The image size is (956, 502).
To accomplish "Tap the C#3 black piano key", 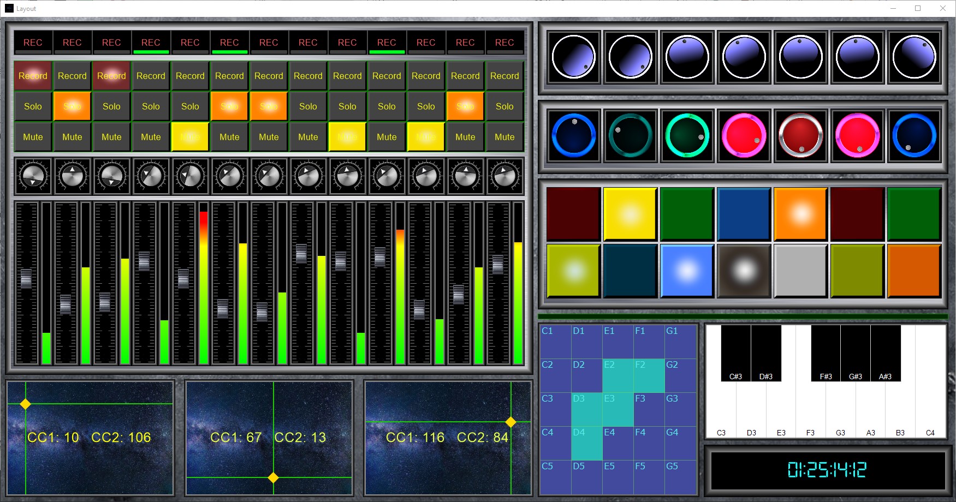I will pos(735,352).
